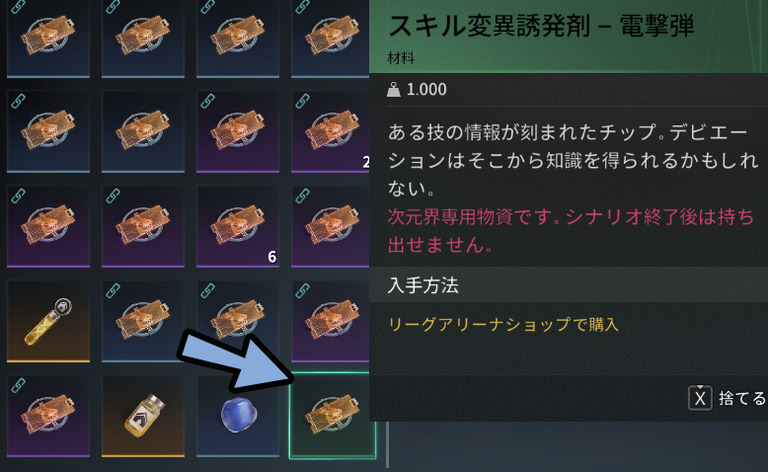Choose the blue-background chip lacking a link icon
The image size is (768, 472).
point(143,131)
